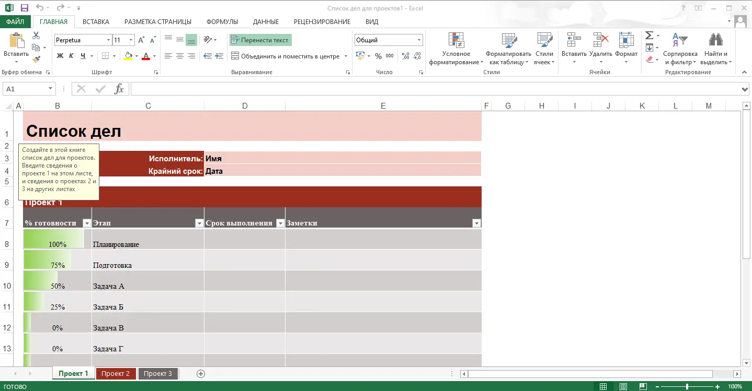The image size is (752, 391).
Task: Open the font size 11 dropdown
Action: click(x=131, y=40)
